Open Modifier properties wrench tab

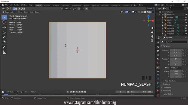158,71
